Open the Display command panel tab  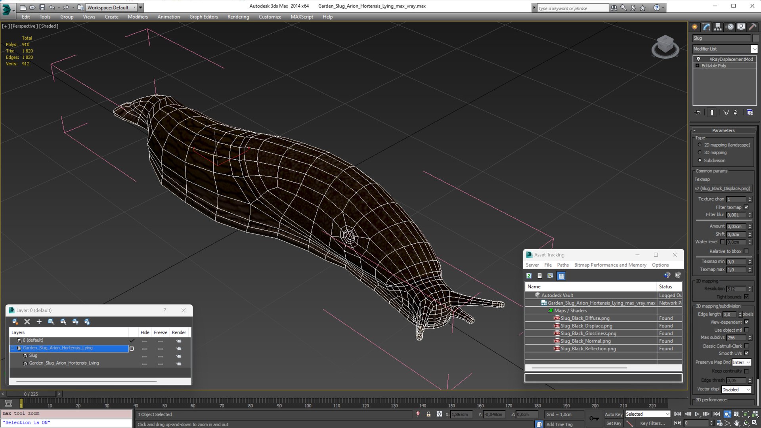[x=741, y=27]
